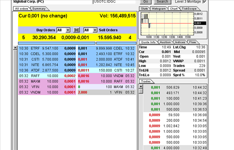Select the ETRF 9.547.100 buy order row
The height and width of the screenshot is (150, 234).
click(x=47, y=48)
